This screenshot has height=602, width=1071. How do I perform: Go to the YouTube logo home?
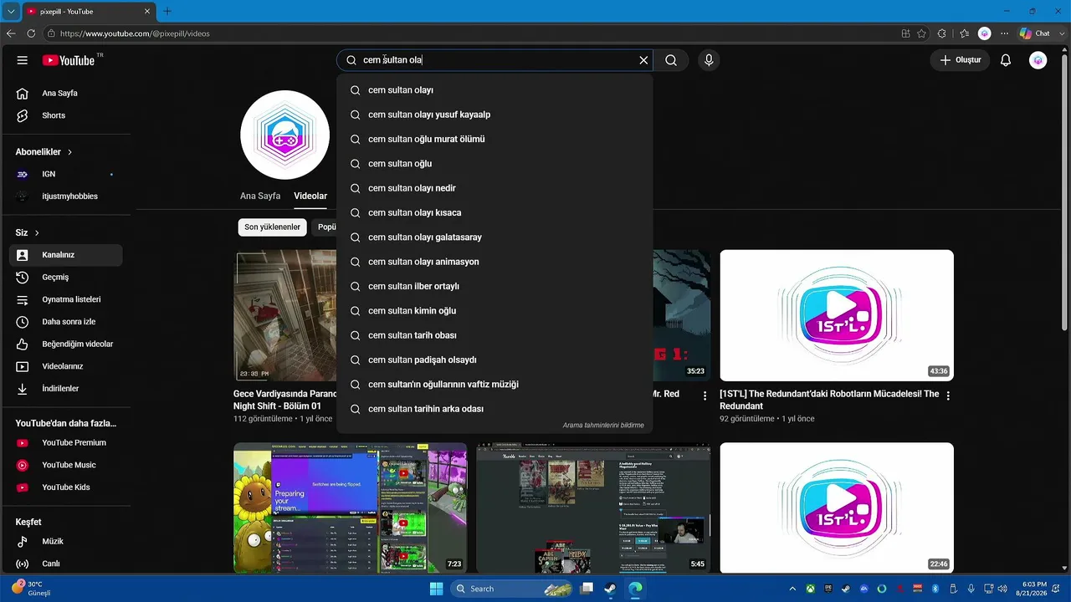coord(69,60)
